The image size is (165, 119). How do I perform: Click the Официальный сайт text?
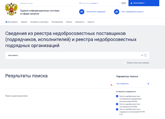pyautogui.click(x=26, y=3)
